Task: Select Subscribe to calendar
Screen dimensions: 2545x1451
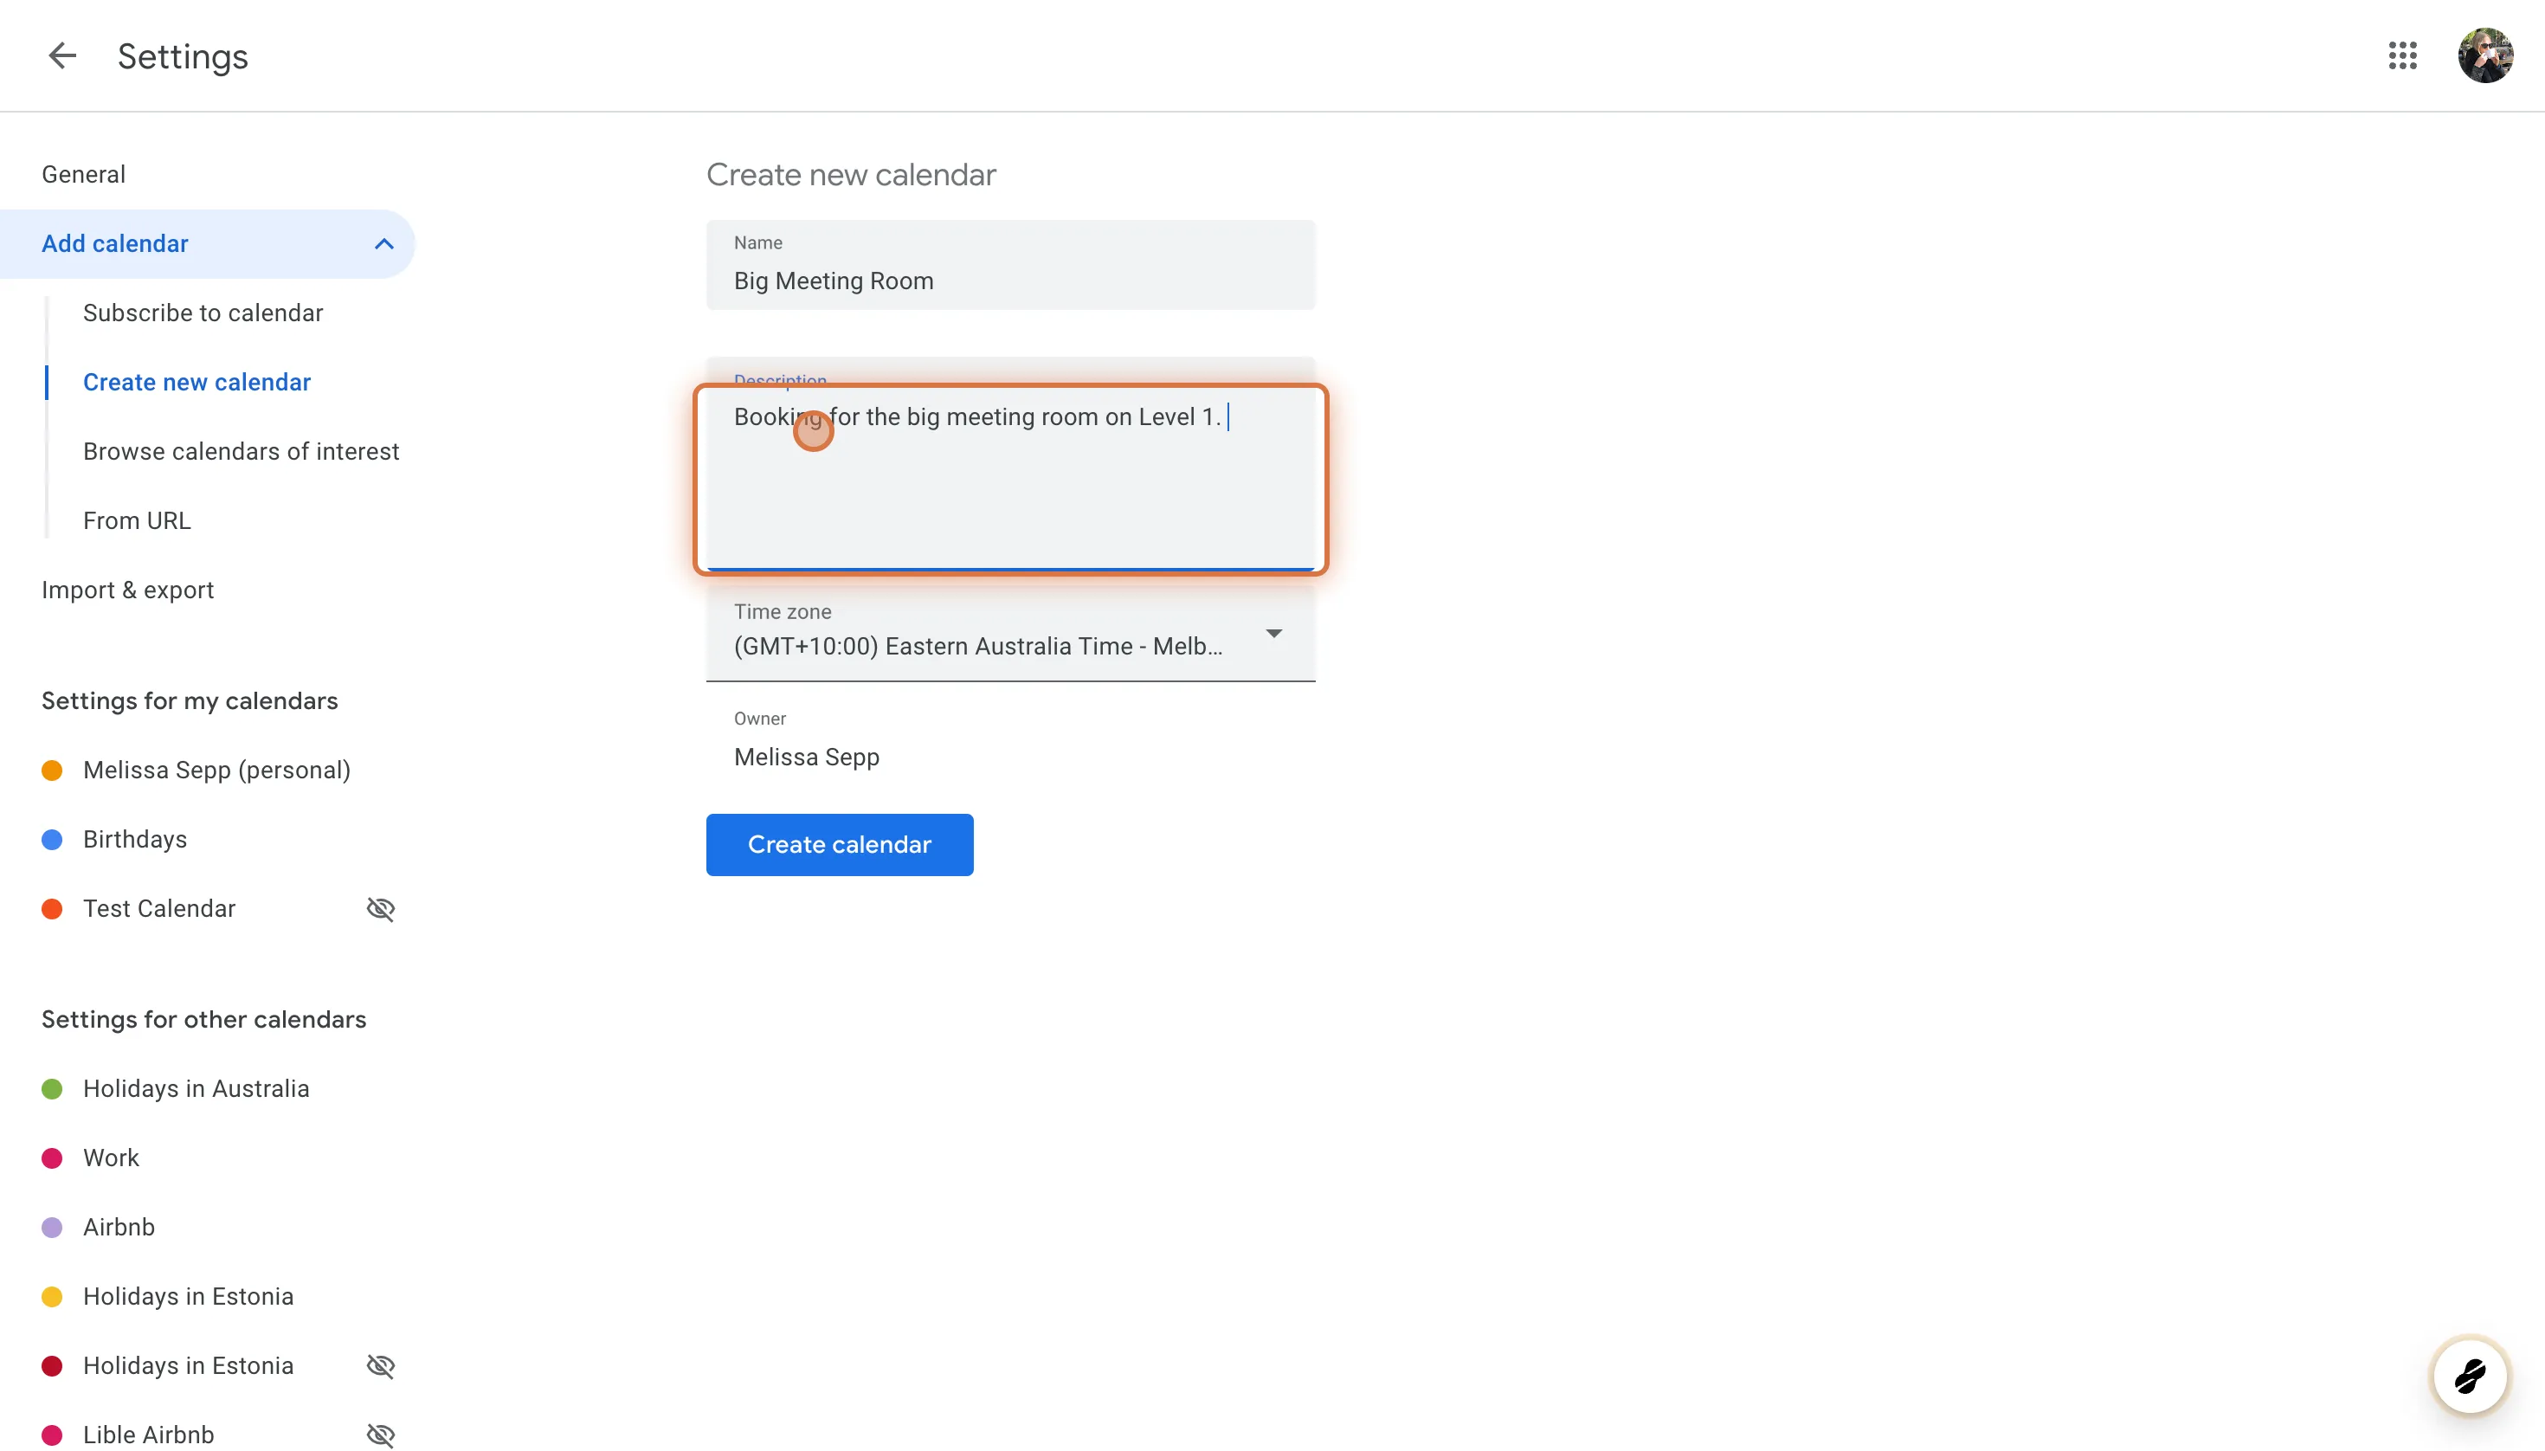Action: click(203, 313)
